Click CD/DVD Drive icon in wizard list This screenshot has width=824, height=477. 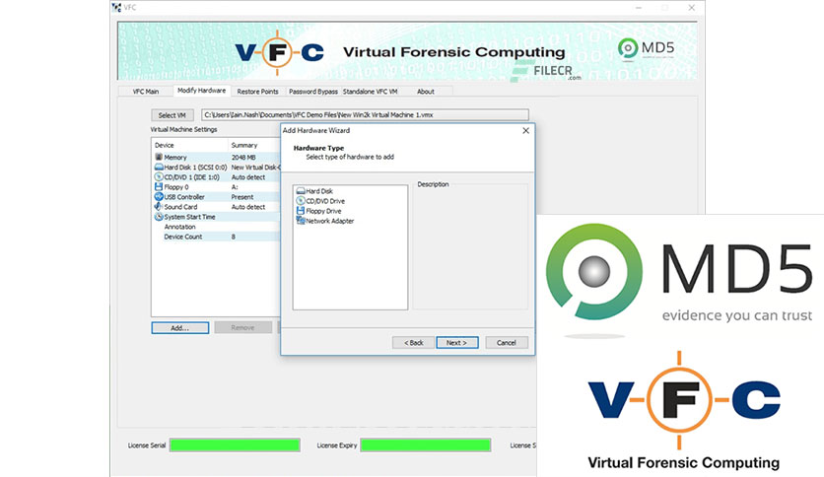point(301,201)
